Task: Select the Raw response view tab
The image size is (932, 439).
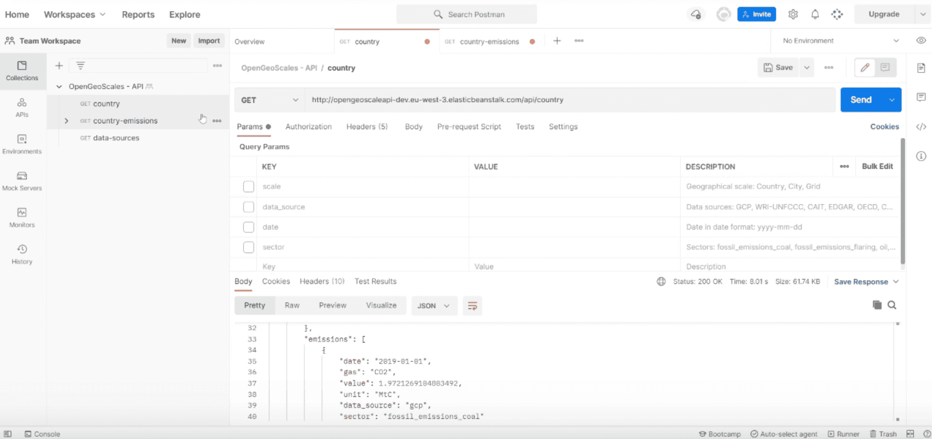Action: click(292, 306)
